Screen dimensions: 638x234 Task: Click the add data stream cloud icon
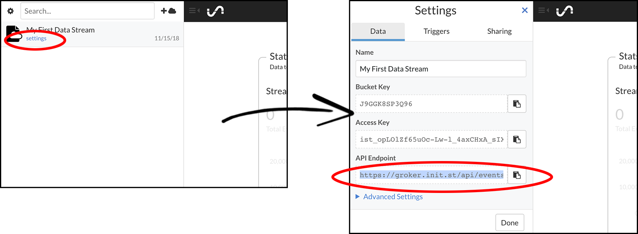pos(168,11)
